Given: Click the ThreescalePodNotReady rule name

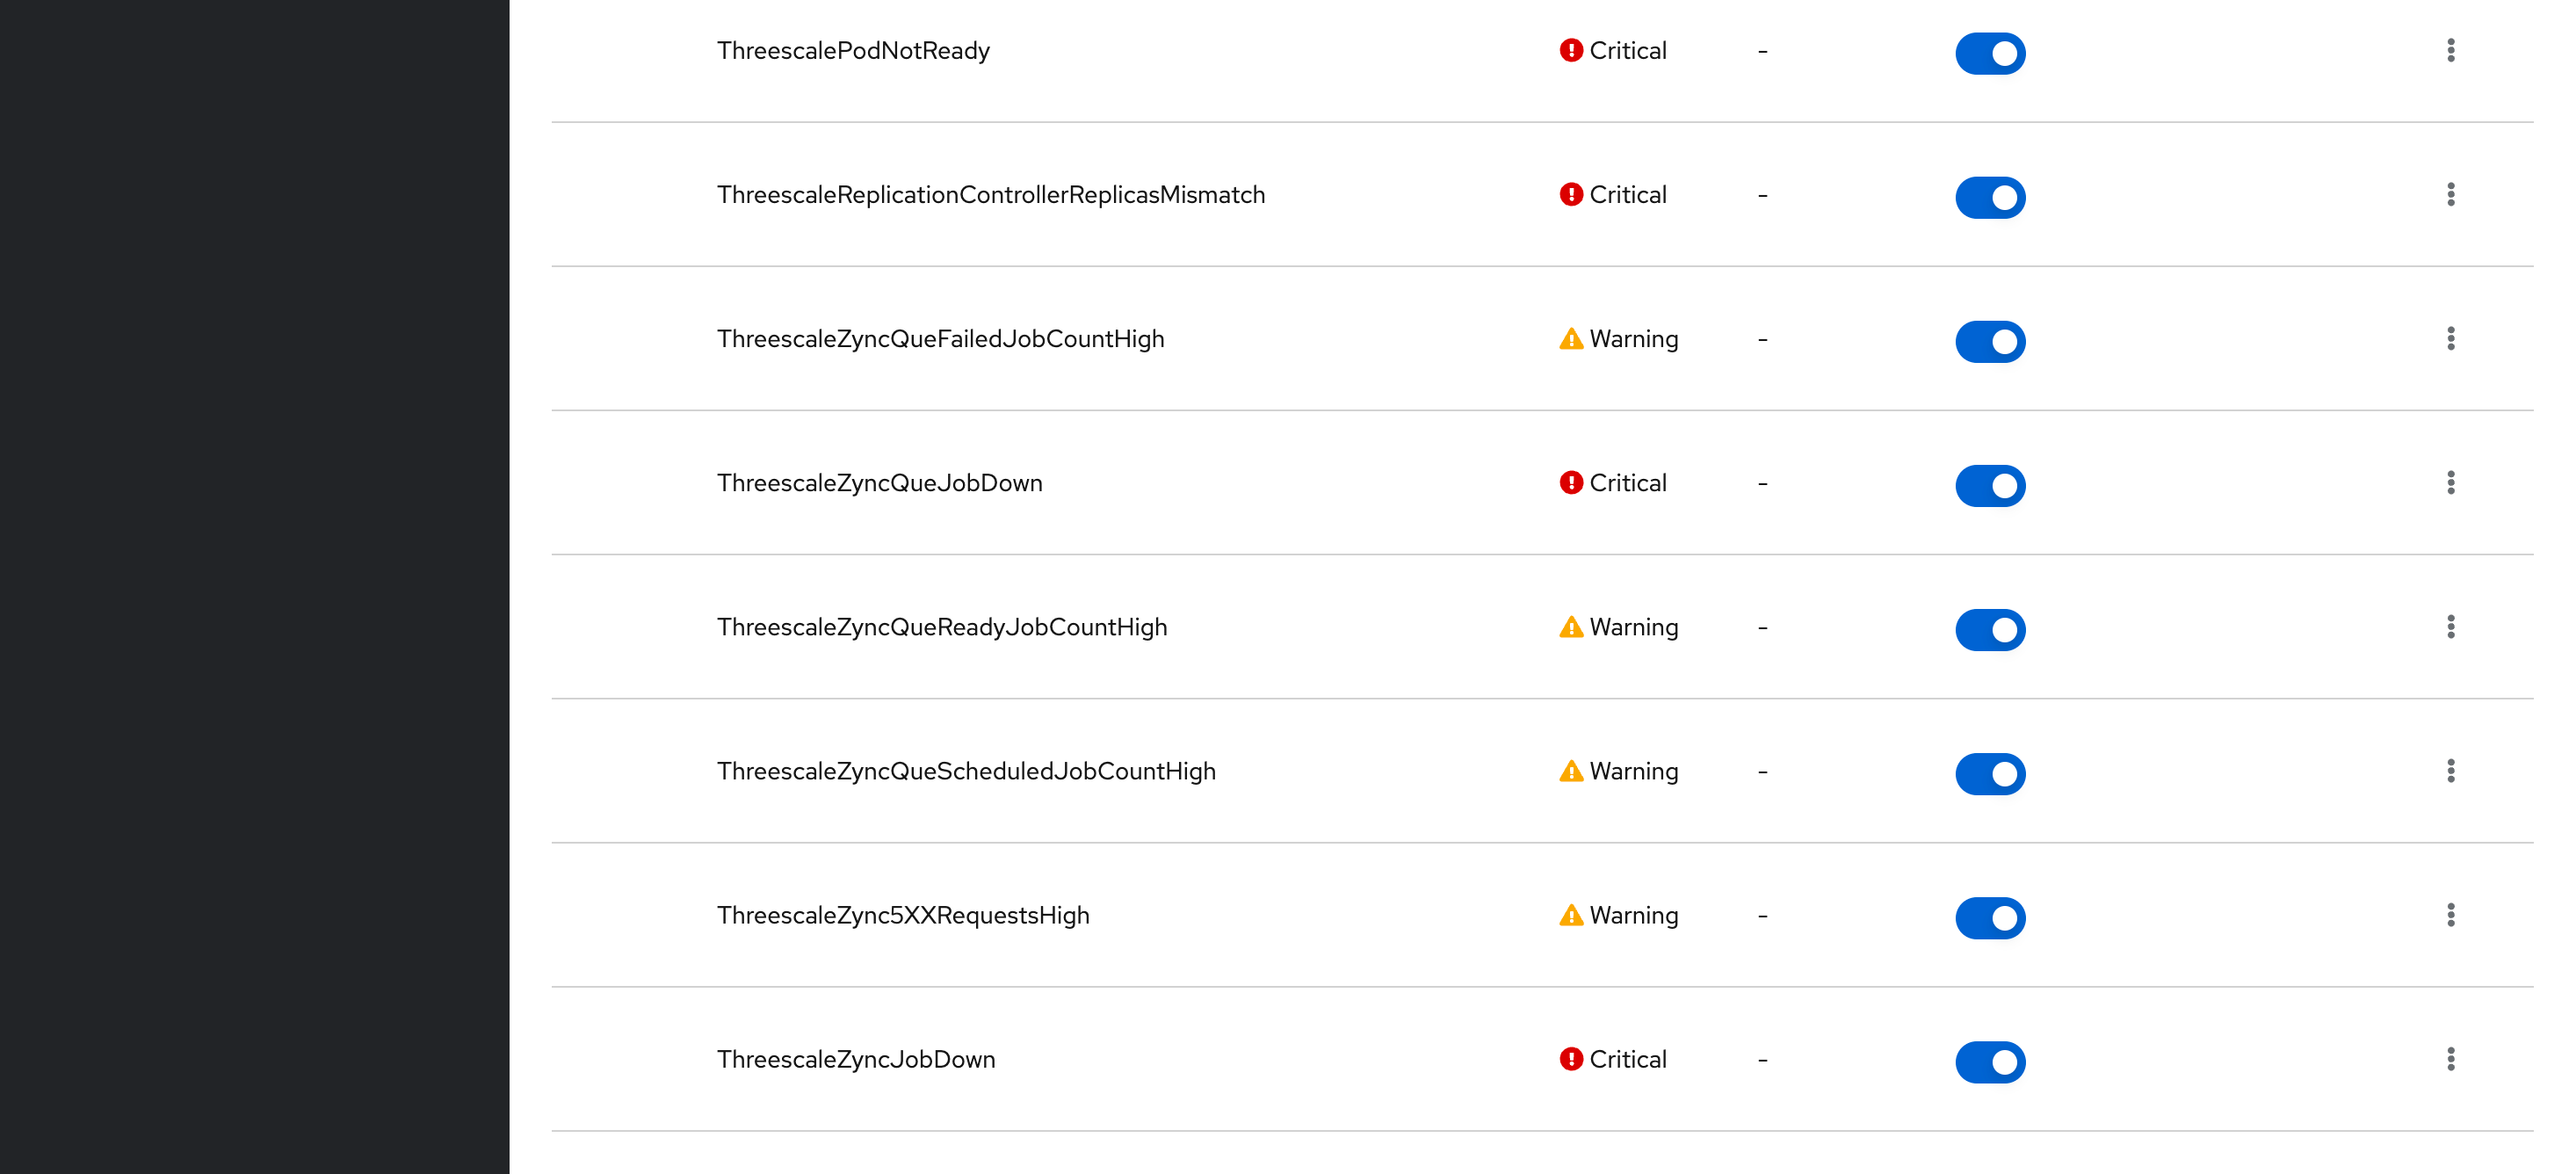Looking at the screenshot, I should [x=853, y=51].
